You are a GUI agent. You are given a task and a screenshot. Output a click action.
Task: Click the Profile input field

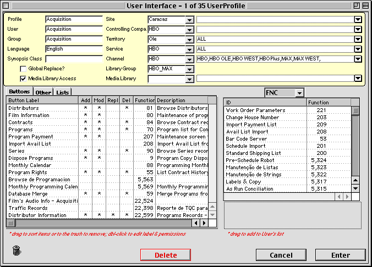pos(74,19)
